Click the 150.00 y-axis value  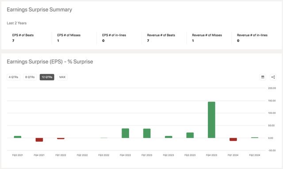tap(272, 101)
